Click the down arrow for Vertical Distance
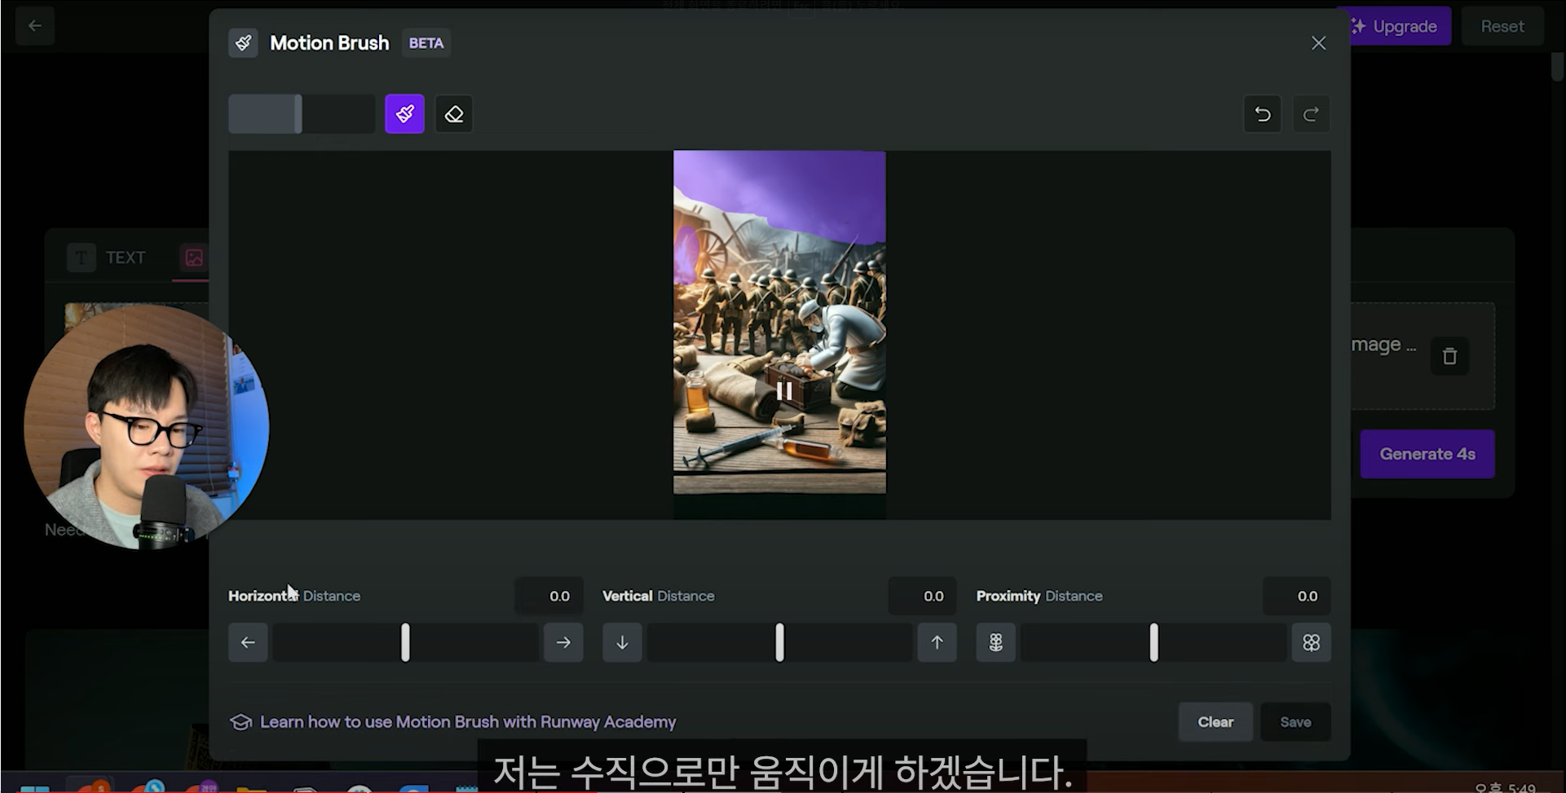The height and width of the screenshot is (793, 1566). click(x=622, y=642)
